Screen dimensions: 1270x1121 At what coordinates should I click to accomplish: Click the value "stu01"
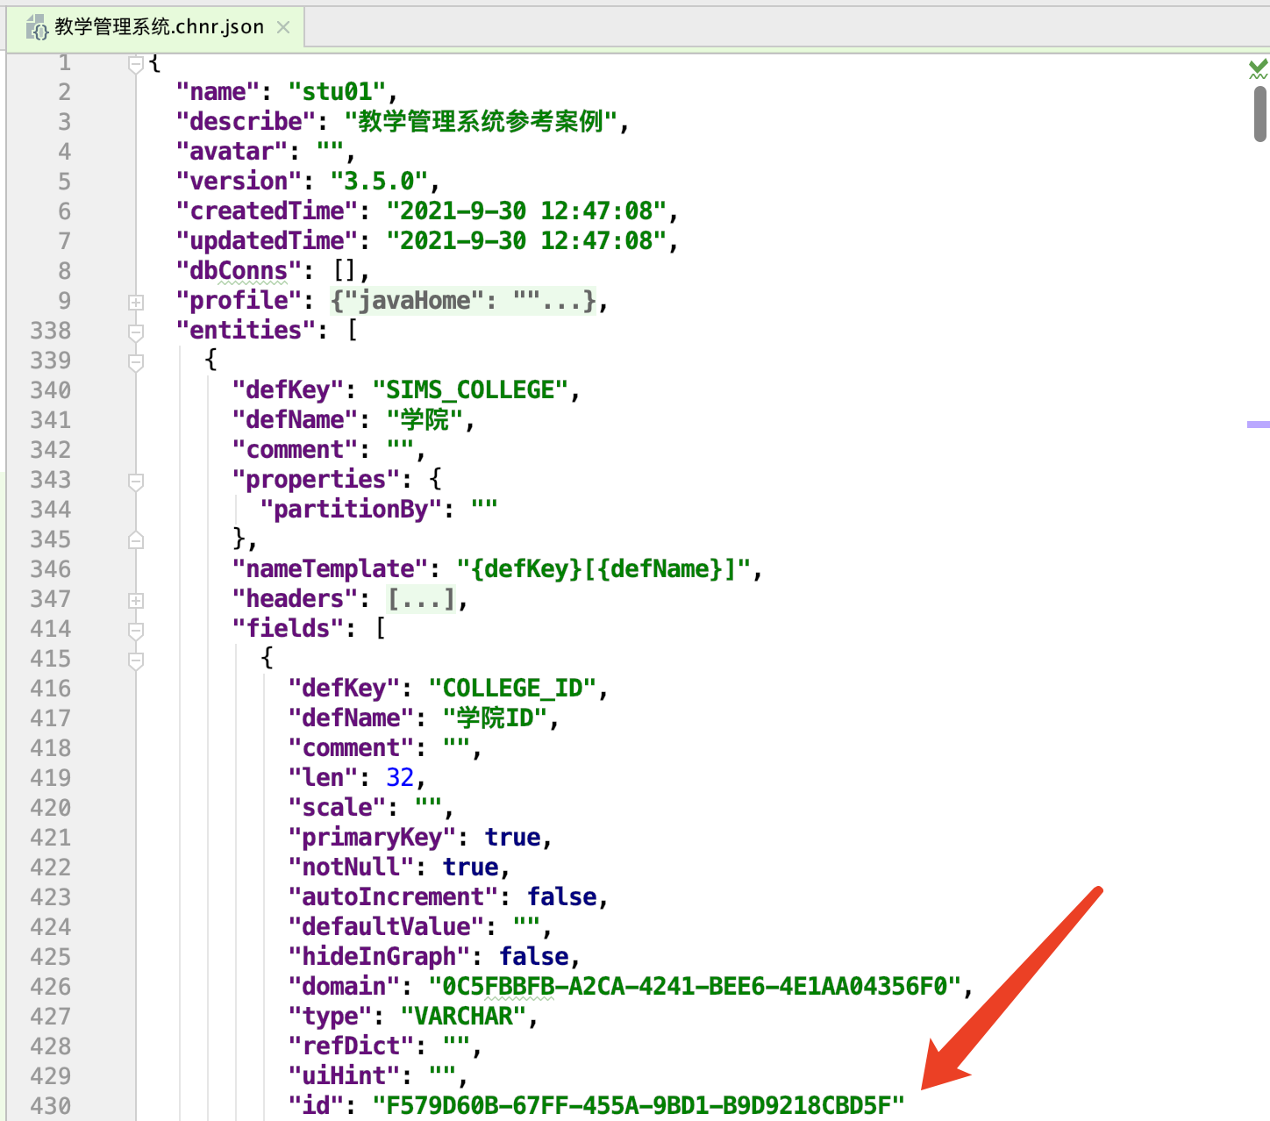click(x=337, y=92)
